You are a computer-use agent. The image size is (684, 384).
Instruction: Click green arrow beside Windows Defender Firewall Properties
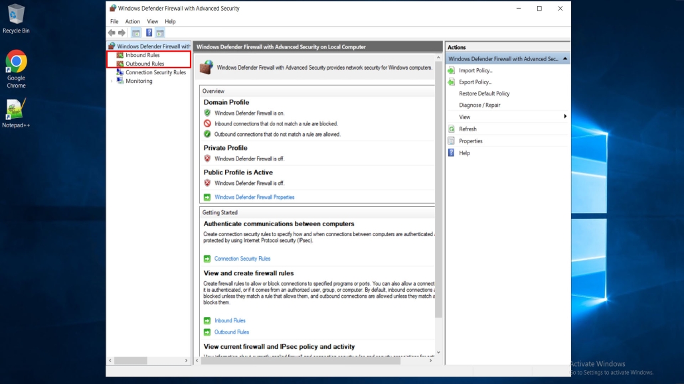pos(207,198)
